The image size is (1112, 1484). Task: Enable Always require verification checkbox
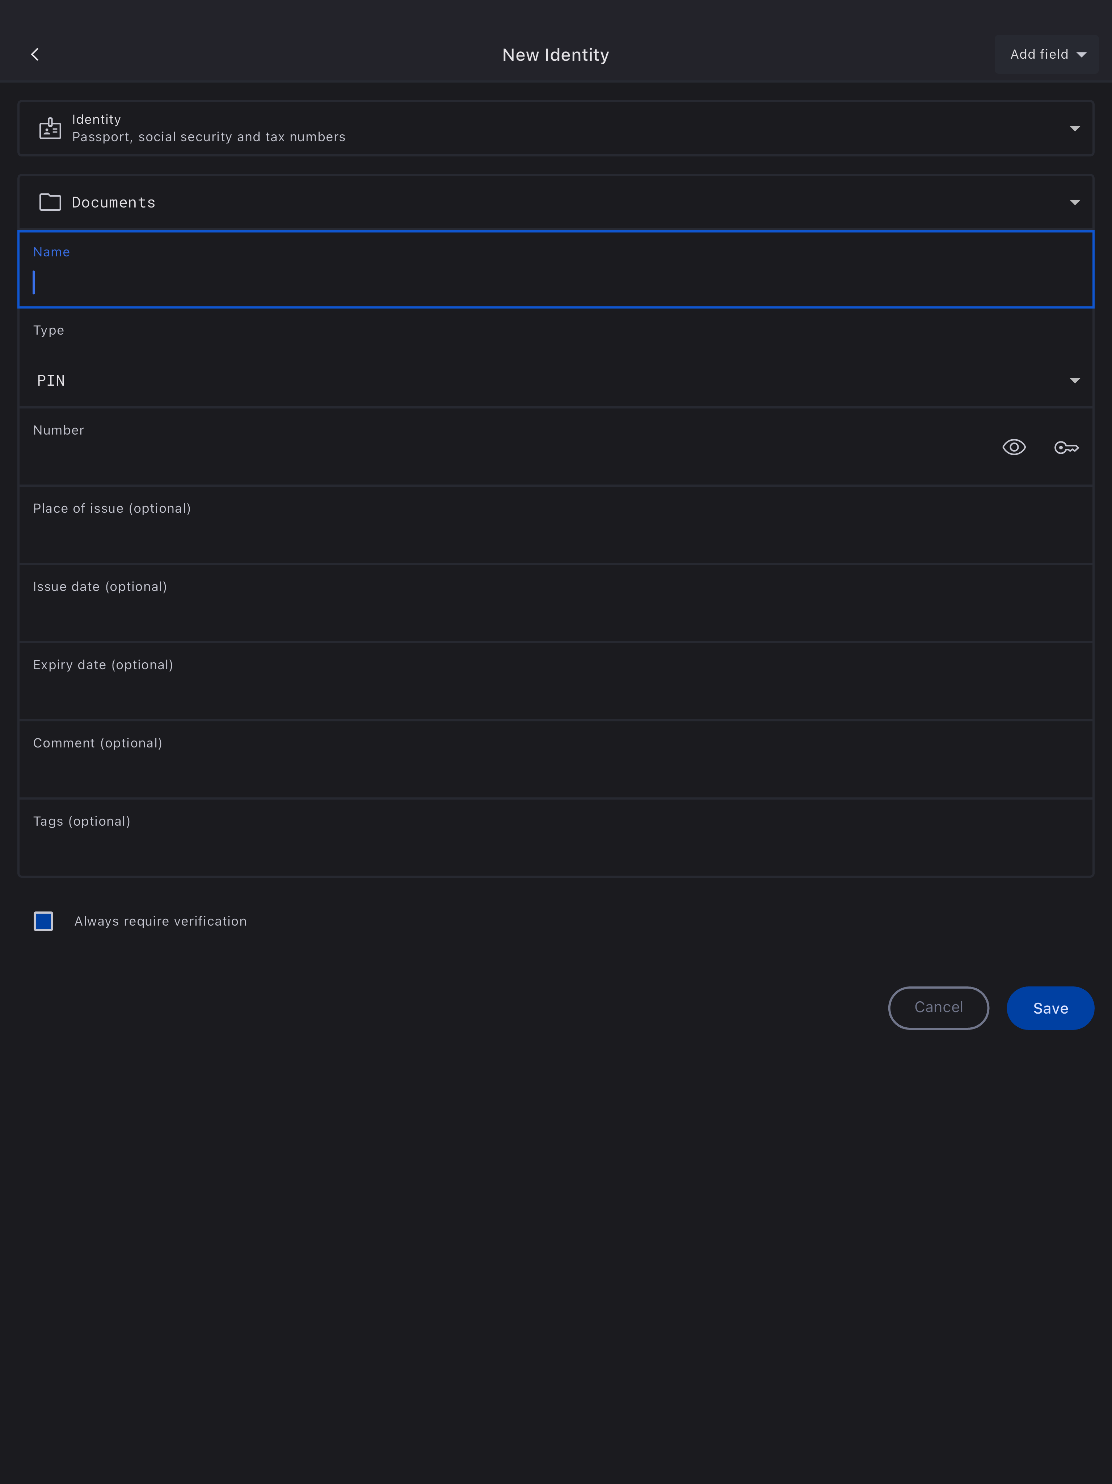tap(43, 921)
